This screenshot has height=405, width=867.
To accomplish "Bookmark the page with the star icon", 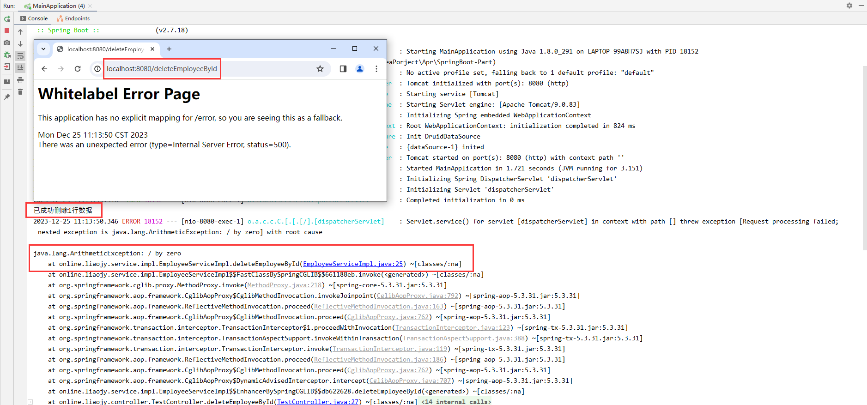I will pyautogui.click(x=320, y=69).
